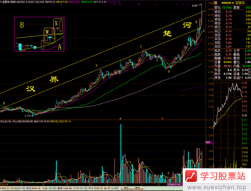The height and width of the screenshot is (191, 251).
Task: Click the yellow 汉 annotation on the chart
Action: point(30,88)
